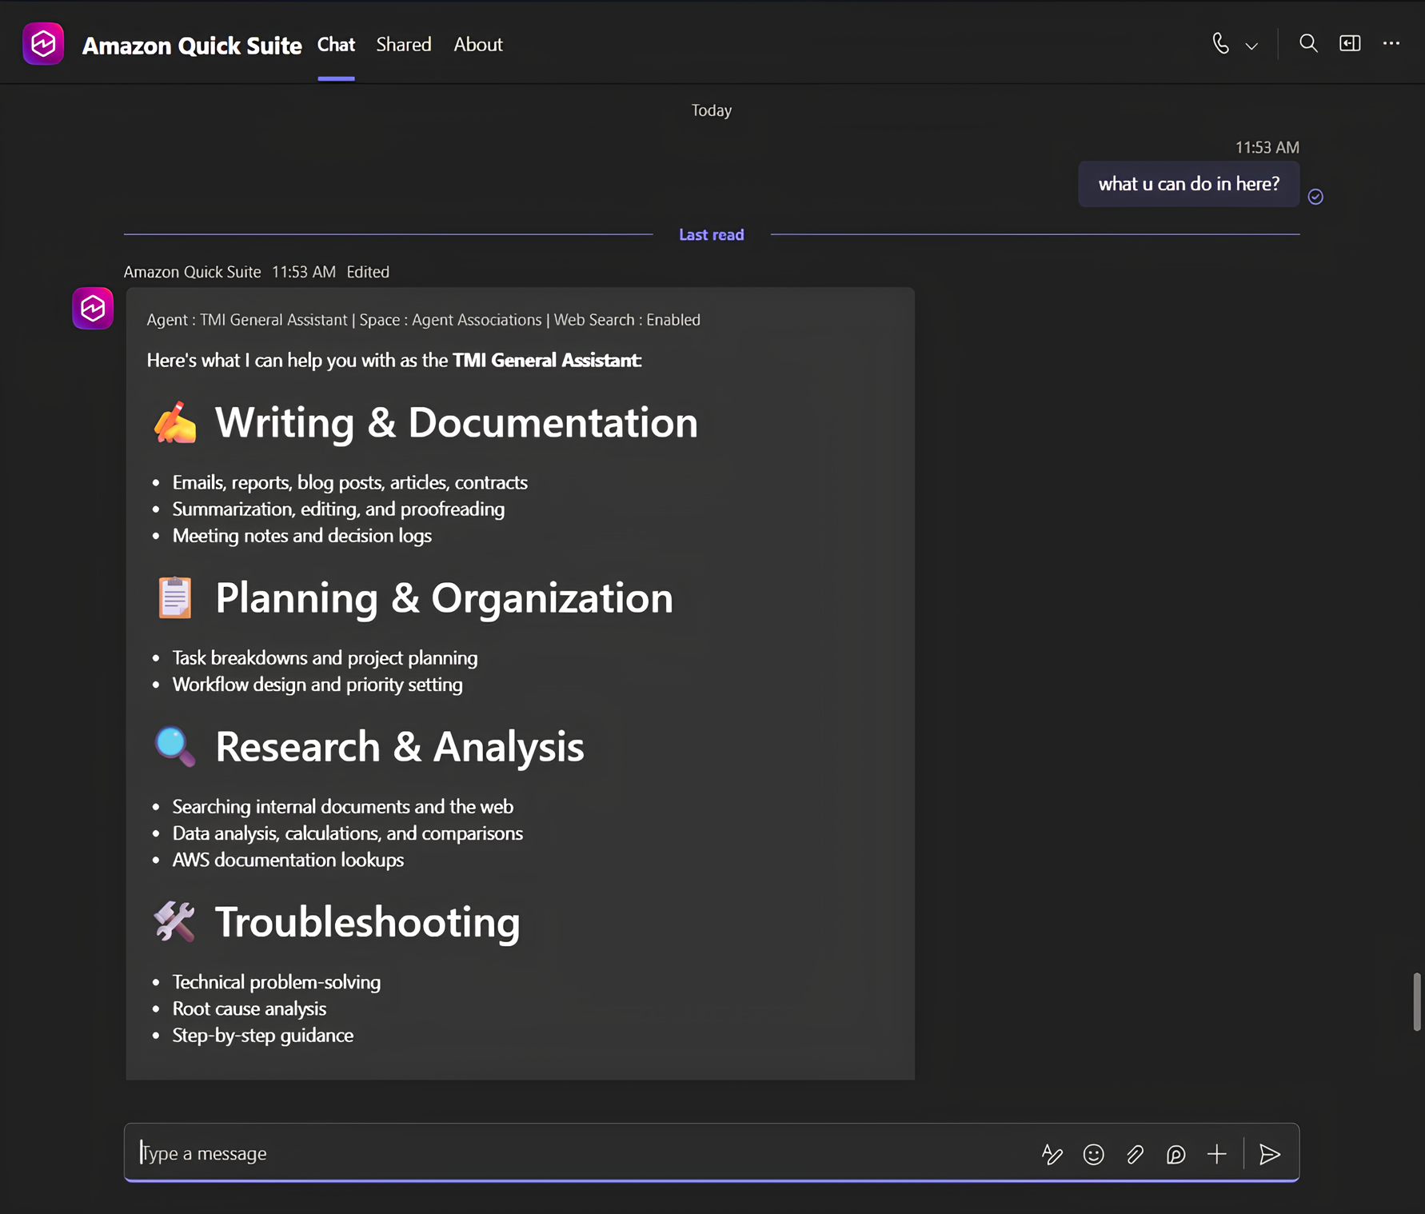Open search in chat with magnifier icon

tap(1308, 43)
